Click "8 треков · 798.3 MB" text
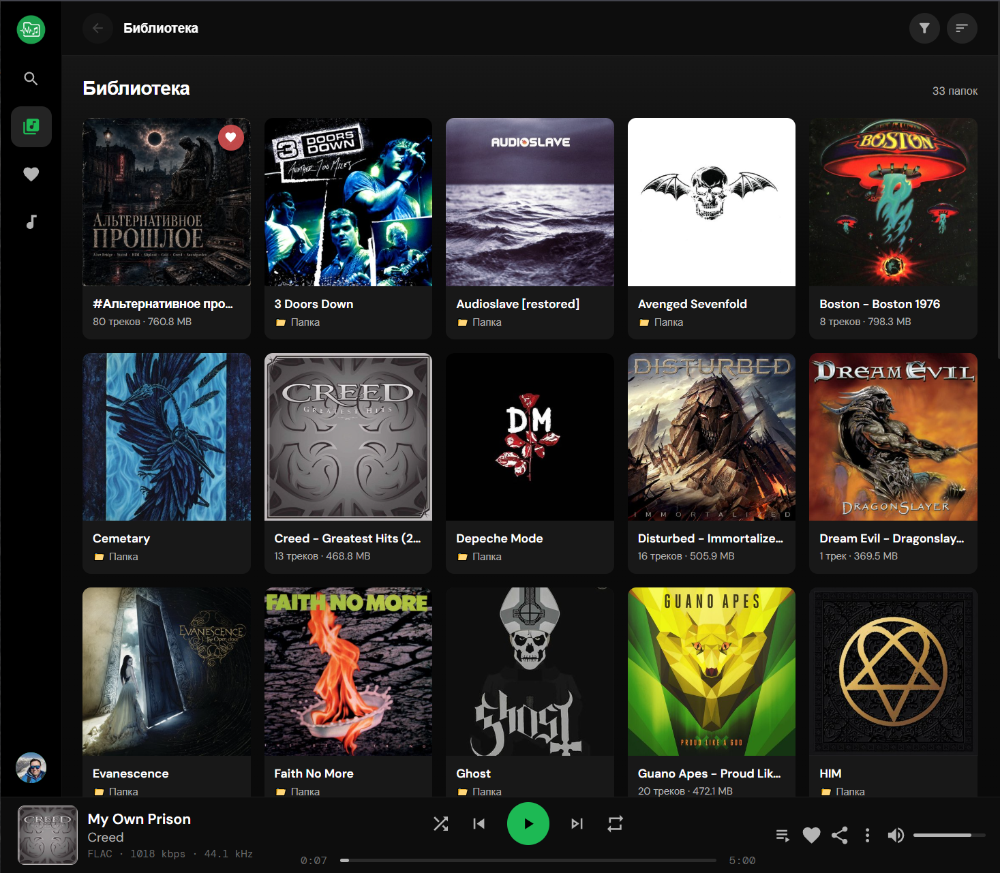The image size is (1000, 873). pyautogui.click(x=865, y=322)
